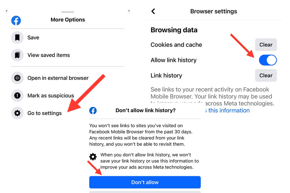Confirm with the Don't allow button
290x193 pixels.
click(x=145, y=182)
